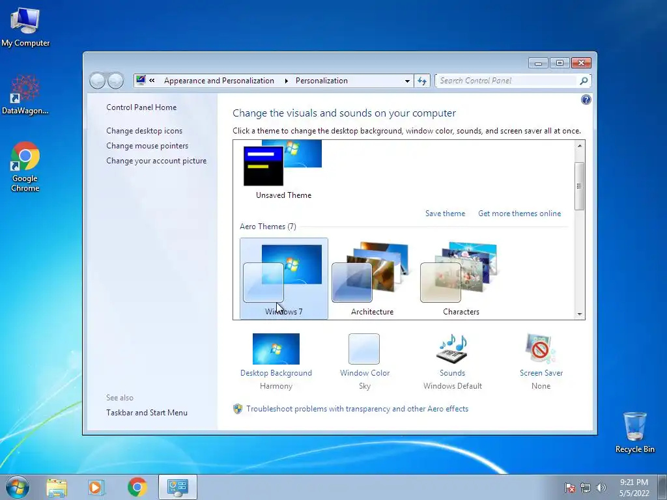
Task: Click the Screen Saver label link
Action: [541, 373]
